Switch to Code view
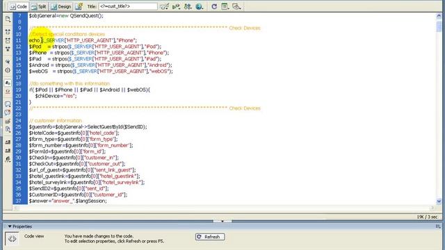The image size is (445, 250). point(18,6)
